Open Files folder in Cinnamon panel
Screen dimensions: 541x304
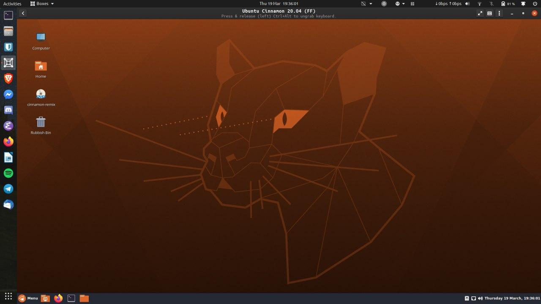point(84,299)
